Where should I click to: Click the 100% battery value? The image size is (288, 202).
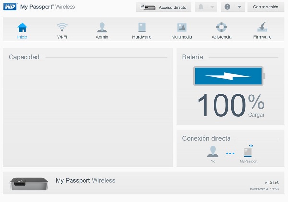pyautogui.click(x=231, y=105)
